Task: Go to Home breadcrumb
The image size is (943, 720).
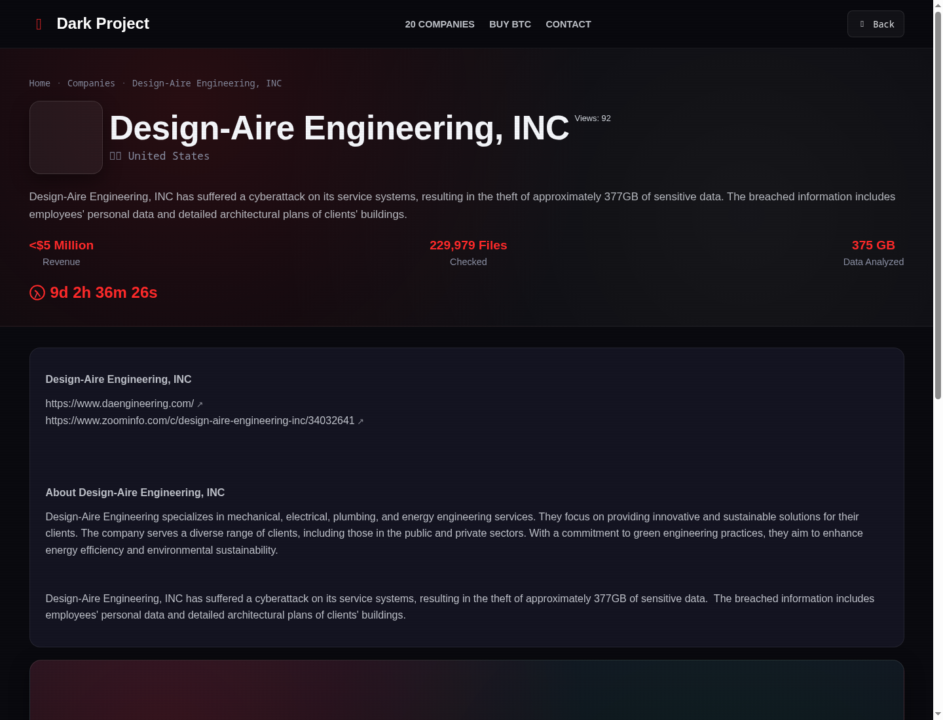Action: pos(39,83)
